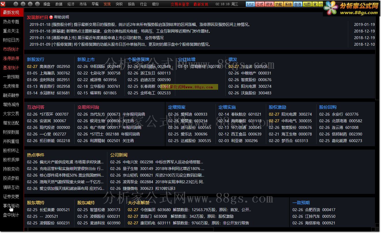Viewport: 381px width, 233px height.
Task: Click the round back-arrow navigation button
Action: [23, 4]
